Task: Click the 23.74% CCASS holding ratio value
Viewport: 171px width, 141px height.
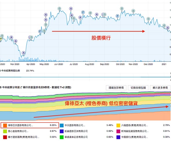Action: pyautogui.click(x=30, y=71)
